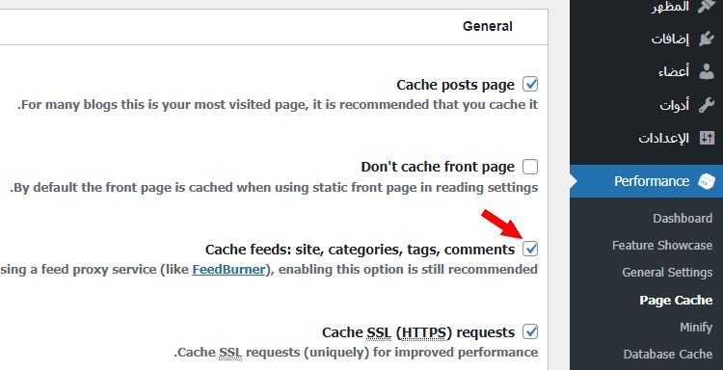Open Database Cache settings
The height and width of the screenshot is (370, 723).
click(668, 354)
